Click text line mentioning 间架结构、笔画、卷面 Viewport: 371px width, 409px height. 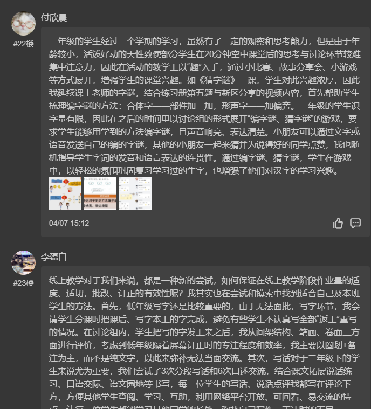point(204,332)
